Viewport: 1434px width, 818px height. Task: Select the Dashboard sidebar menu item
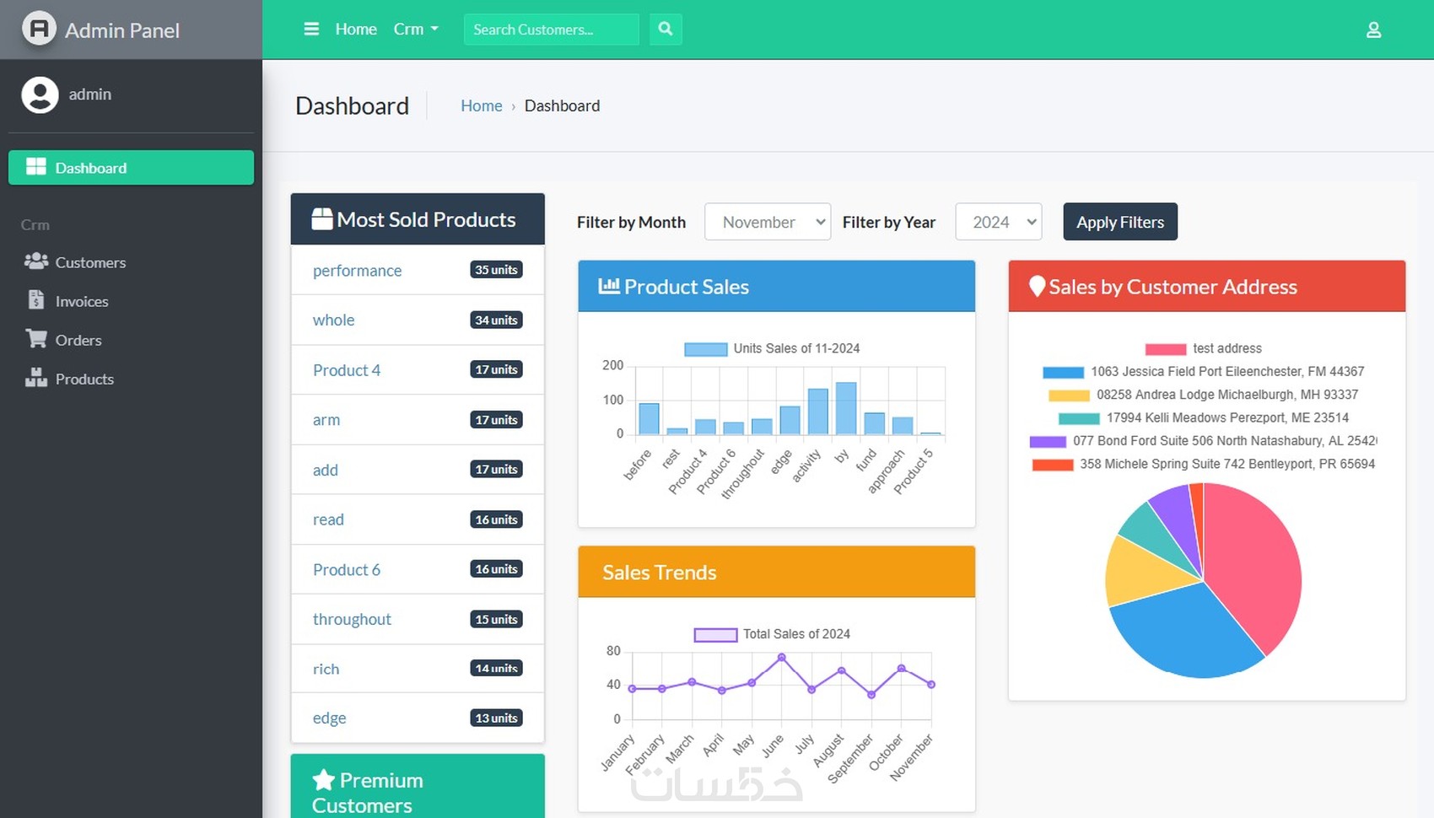pyautogui.click(x=131, y=168)
